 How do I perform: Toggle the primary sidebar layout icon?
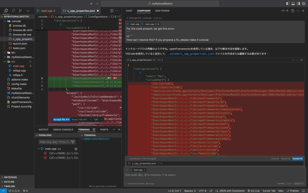288,4
